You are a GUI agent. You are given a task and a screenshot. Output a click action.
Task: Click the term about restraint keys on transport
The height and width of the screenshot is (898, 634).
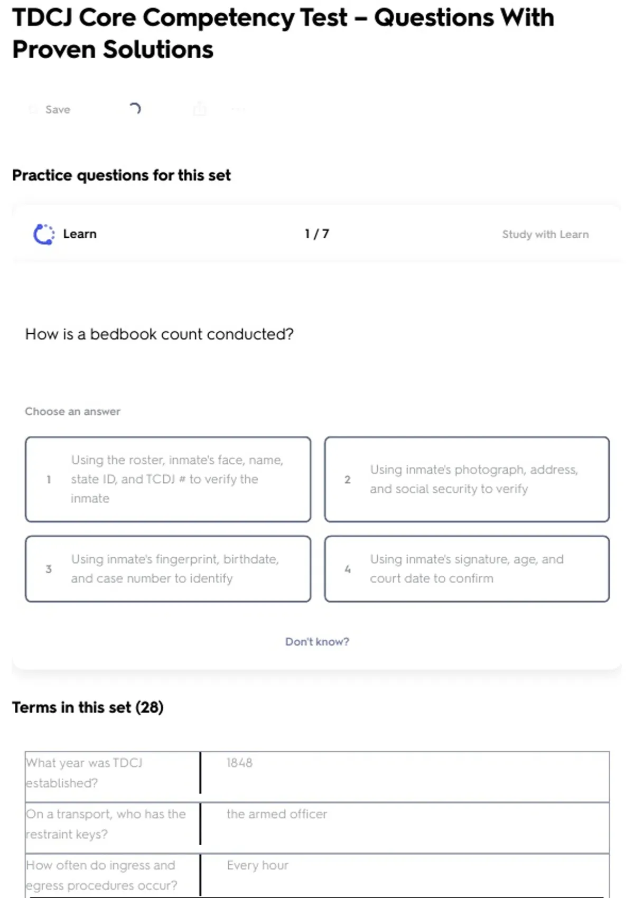[106, 824]
